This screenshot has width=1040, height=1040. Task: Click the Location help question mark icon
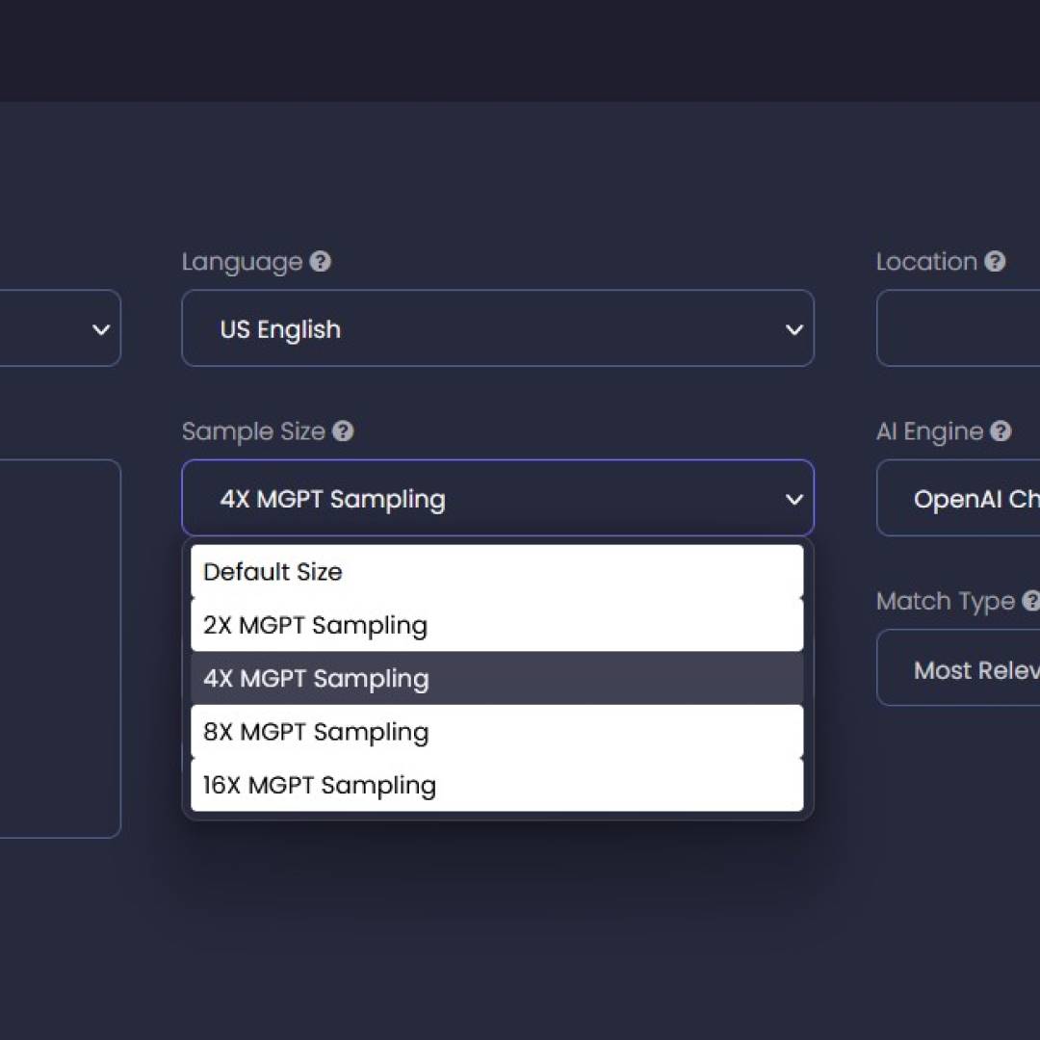[x=996, y=262]
